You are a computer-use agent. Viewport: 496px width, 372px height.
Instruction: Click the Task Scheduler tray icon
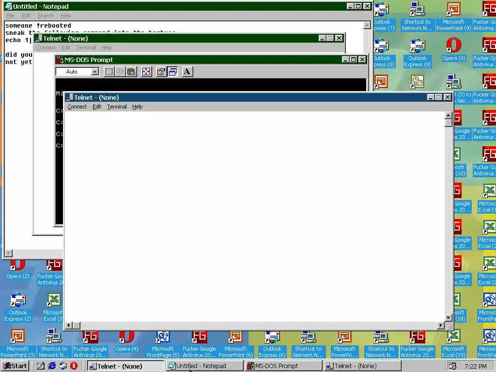[x=452, y=366]
